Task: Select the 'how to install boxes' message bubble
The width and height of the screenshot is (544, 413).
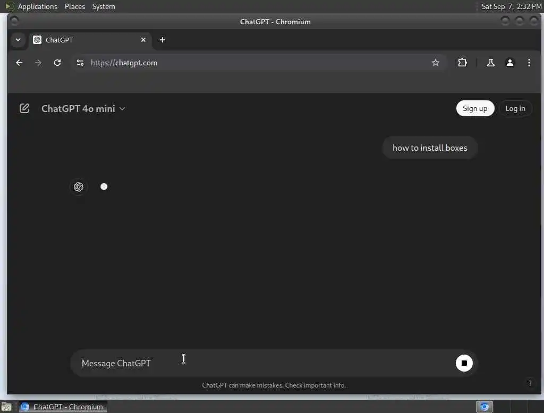Action: [430, 148]
